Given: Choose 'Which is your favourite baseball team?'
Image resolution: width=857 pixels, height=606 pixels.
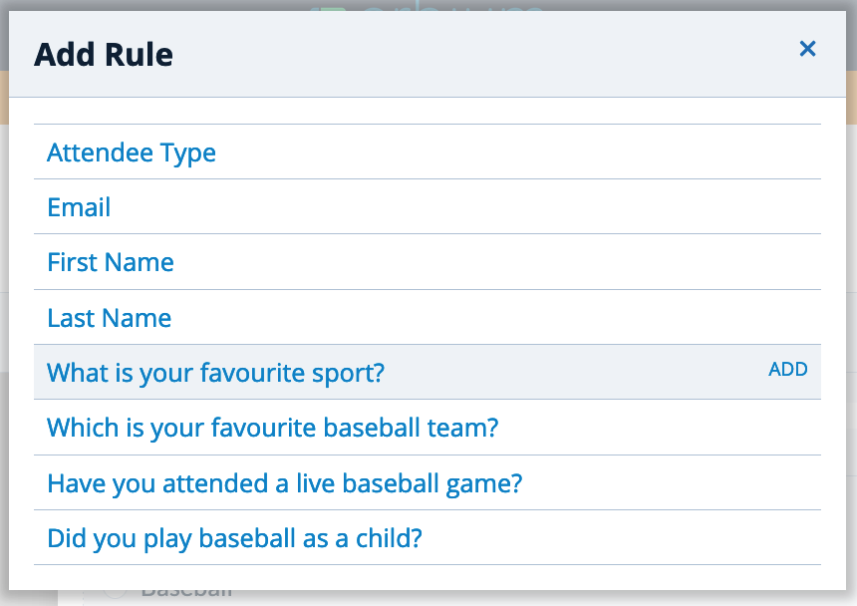Looking at the screenshot, I should (x=273, y=428).
